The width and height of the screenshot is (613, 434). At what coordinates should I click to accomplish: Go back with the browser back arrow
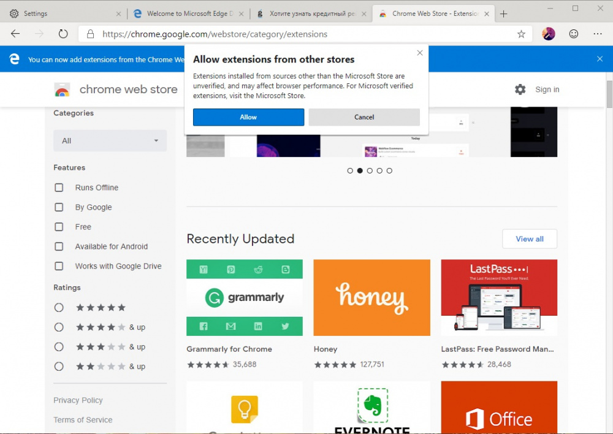tap(15, 34)
